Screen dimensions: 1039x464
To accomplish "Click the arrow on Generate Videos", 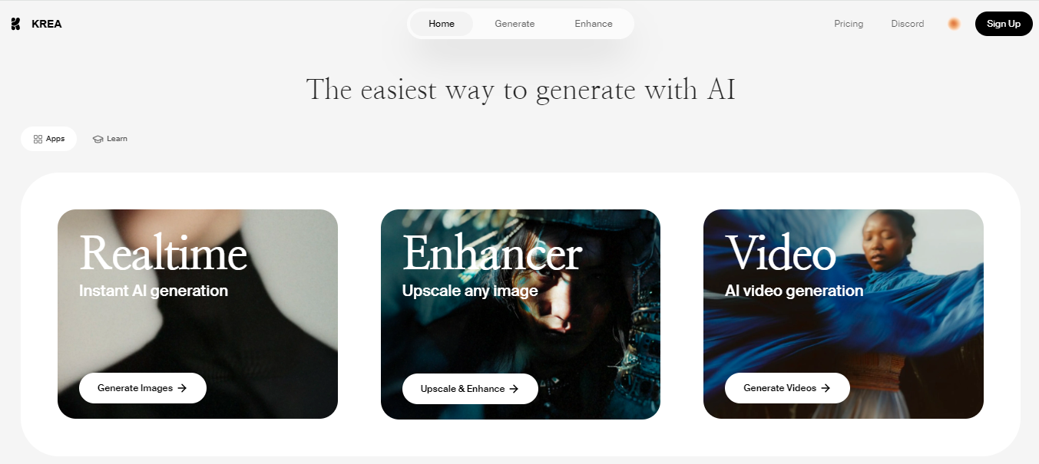I will point(826,388).
